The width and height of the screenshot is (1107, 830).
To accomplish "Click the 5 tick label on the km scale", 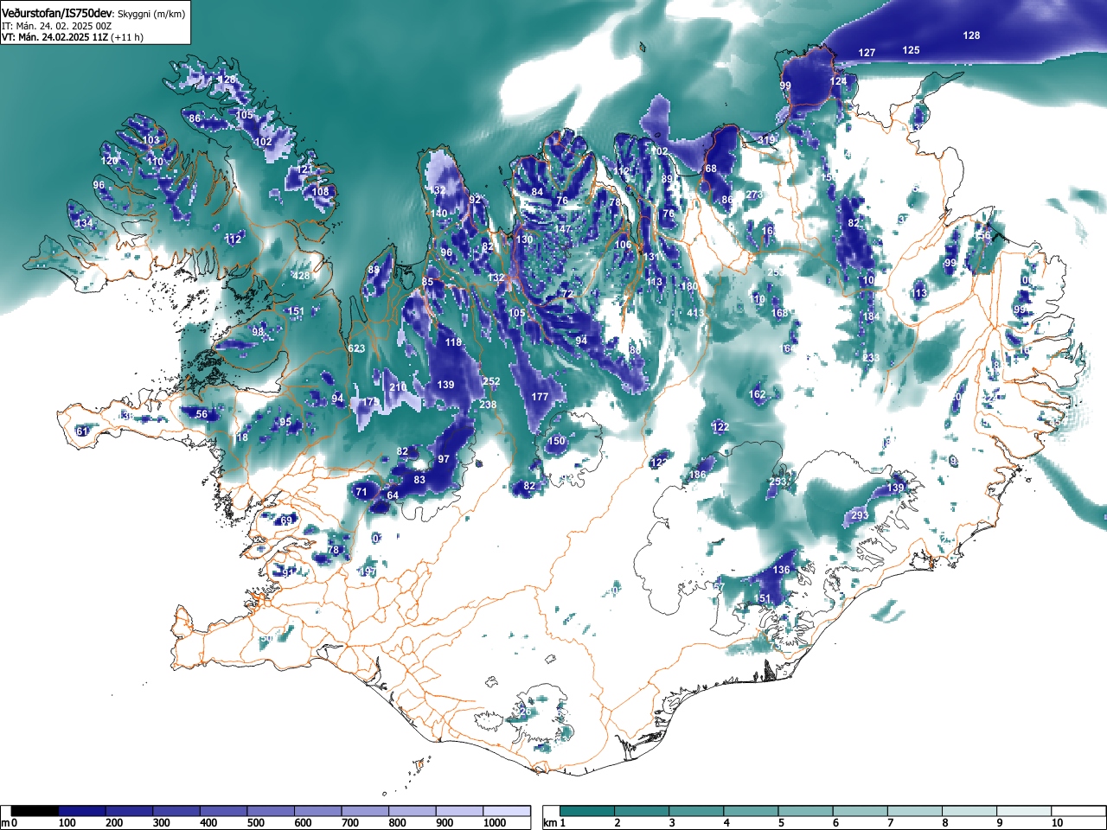I will 781,823.
